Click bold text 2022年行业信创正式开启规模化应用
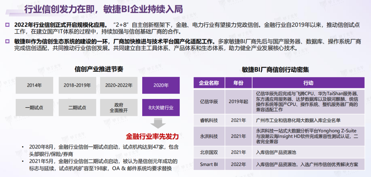 tap(60, 25)
